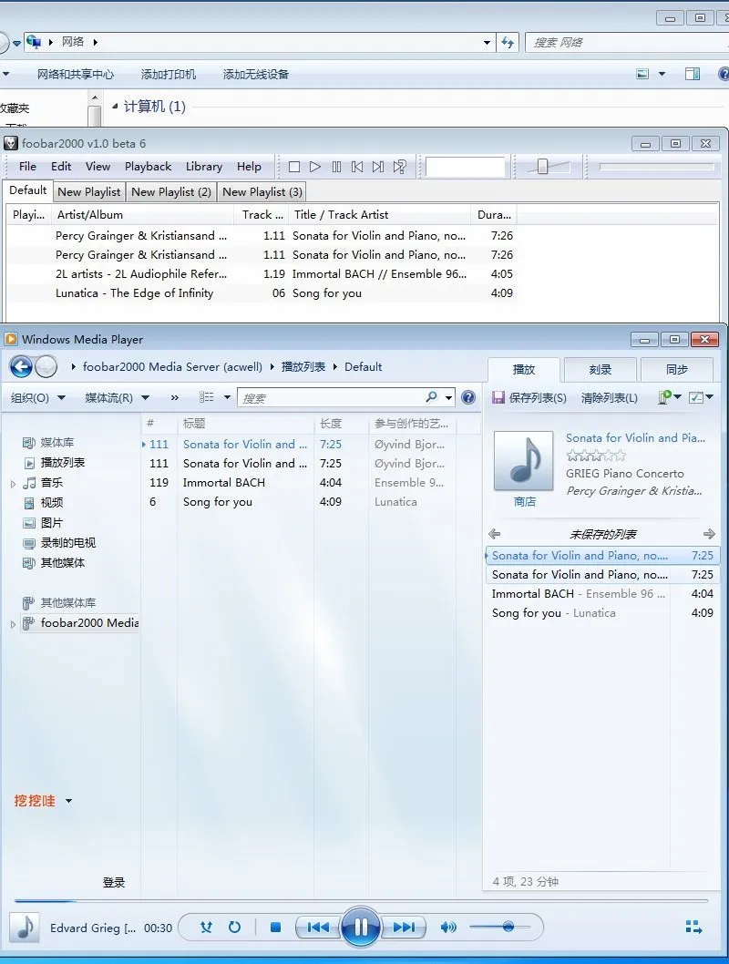
Task: Play a random track in foobar2000
Action: 399,167
